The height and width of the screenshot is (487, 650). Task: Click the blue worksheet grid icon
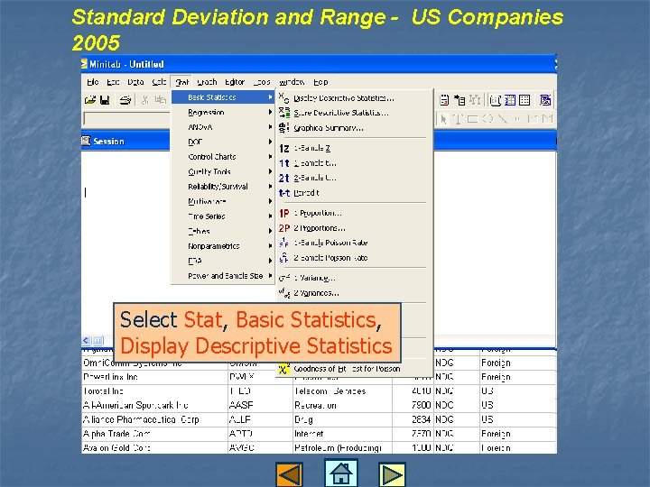(510, 100)
